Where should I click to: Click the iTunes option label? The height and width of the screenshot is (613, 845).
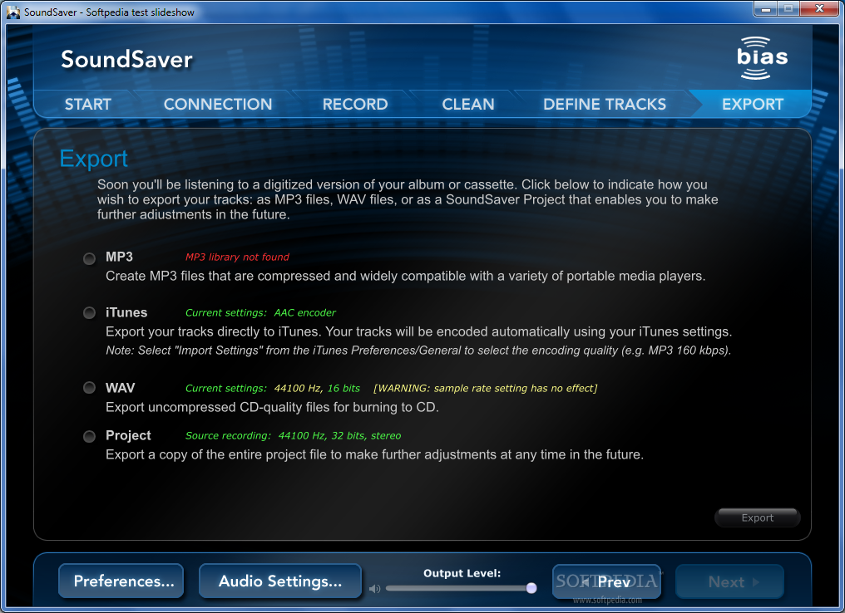click(x=126, y=312)
